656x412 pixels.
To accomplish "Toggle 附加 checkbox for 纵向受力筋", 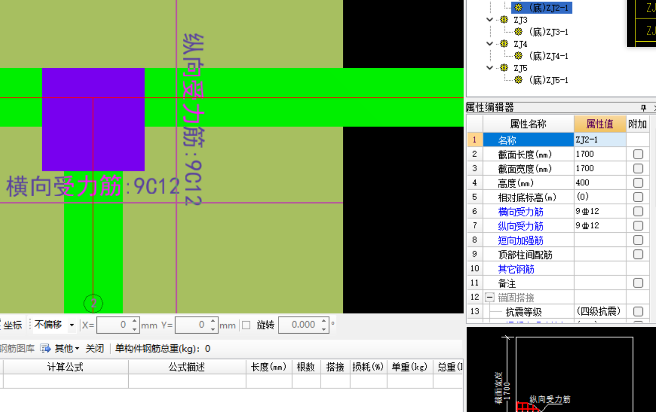I will [x=638, y=226].
